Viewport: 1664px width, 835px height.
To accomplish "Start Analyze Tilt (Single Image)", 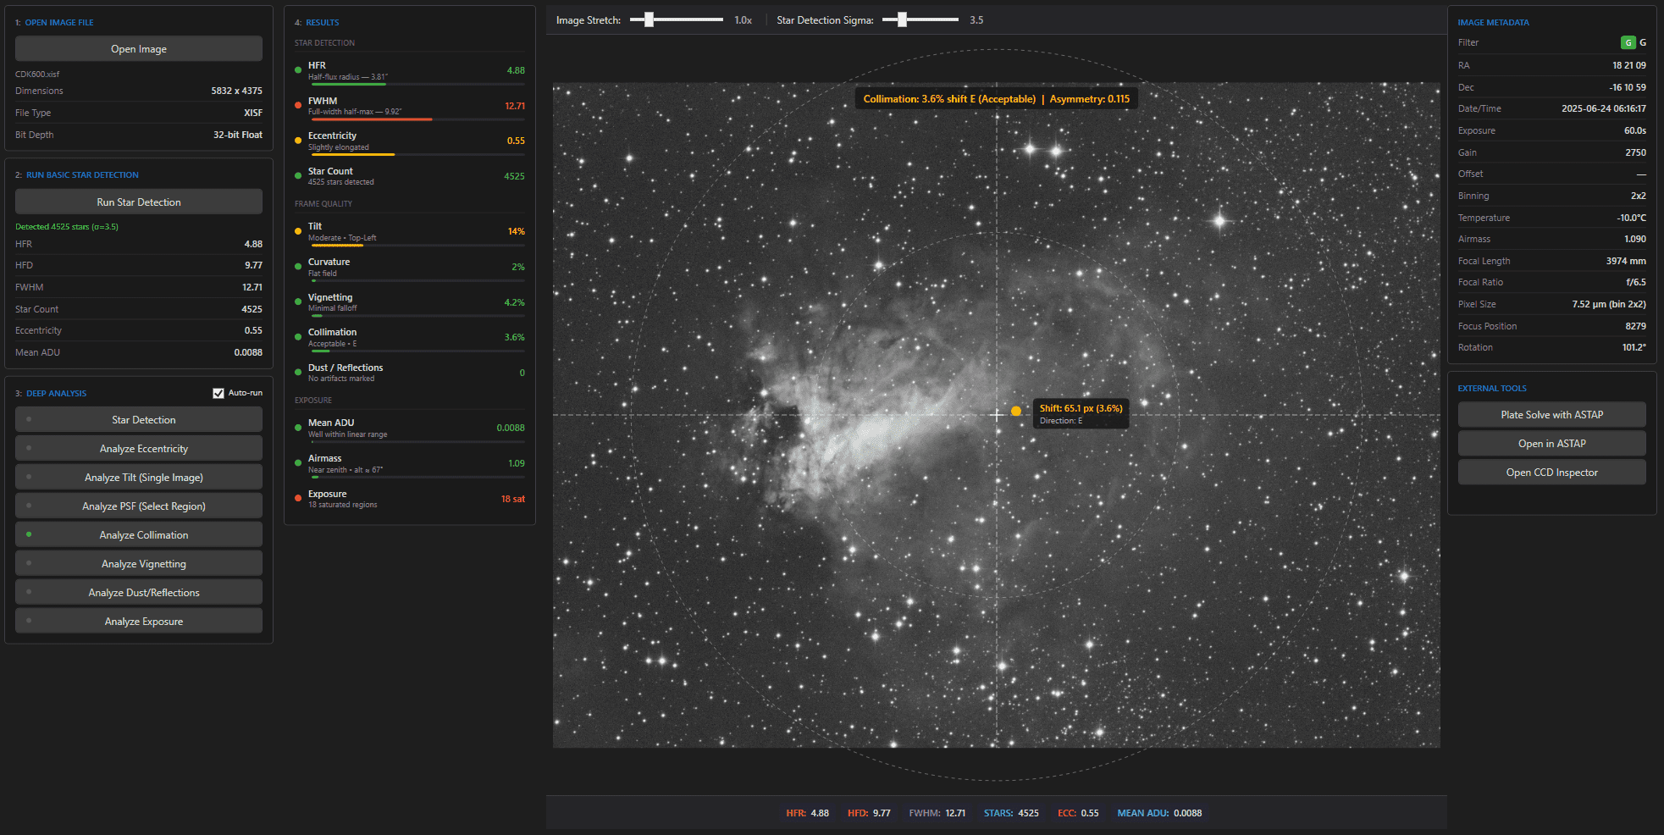I will click(x=144, y=478).
